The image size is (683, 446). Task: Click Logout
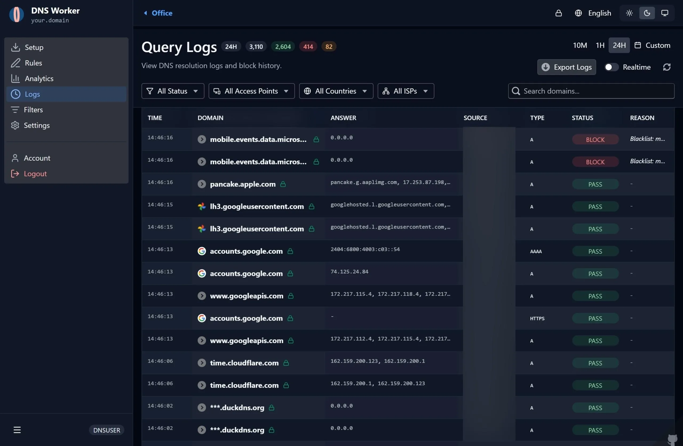pos(66,174)
